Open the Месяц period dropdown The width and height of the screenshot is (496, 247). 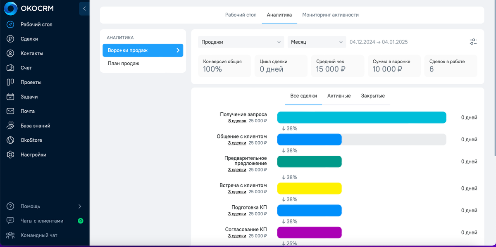pos(317,42)
